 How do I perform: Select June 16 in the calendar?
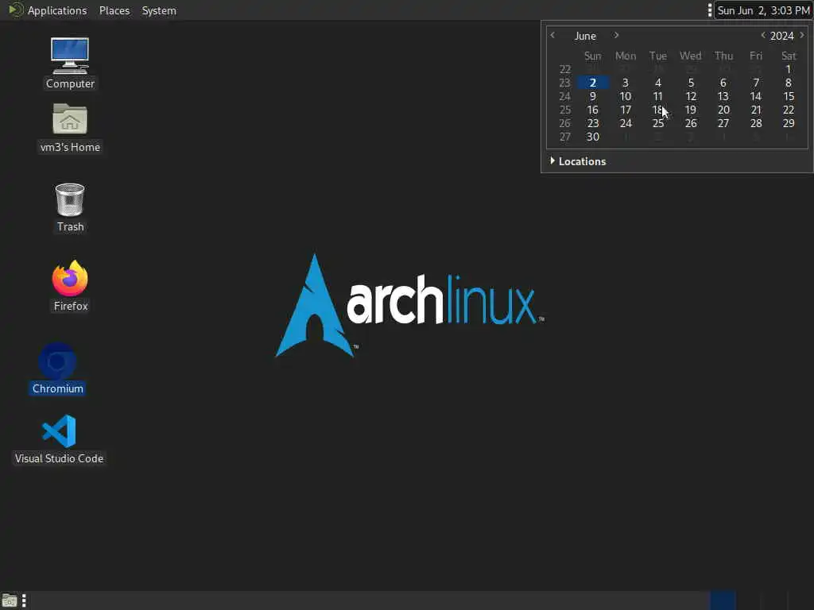593,110
